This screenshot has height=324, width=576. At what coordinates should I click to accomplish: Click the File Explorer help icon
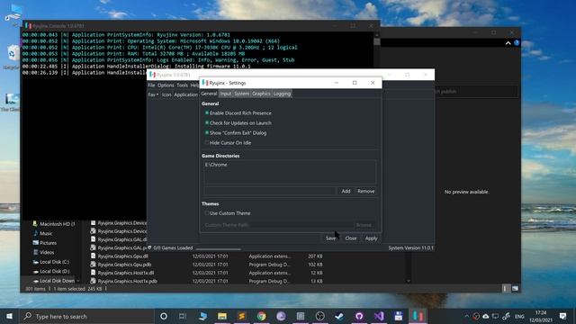tap(517, 43)
